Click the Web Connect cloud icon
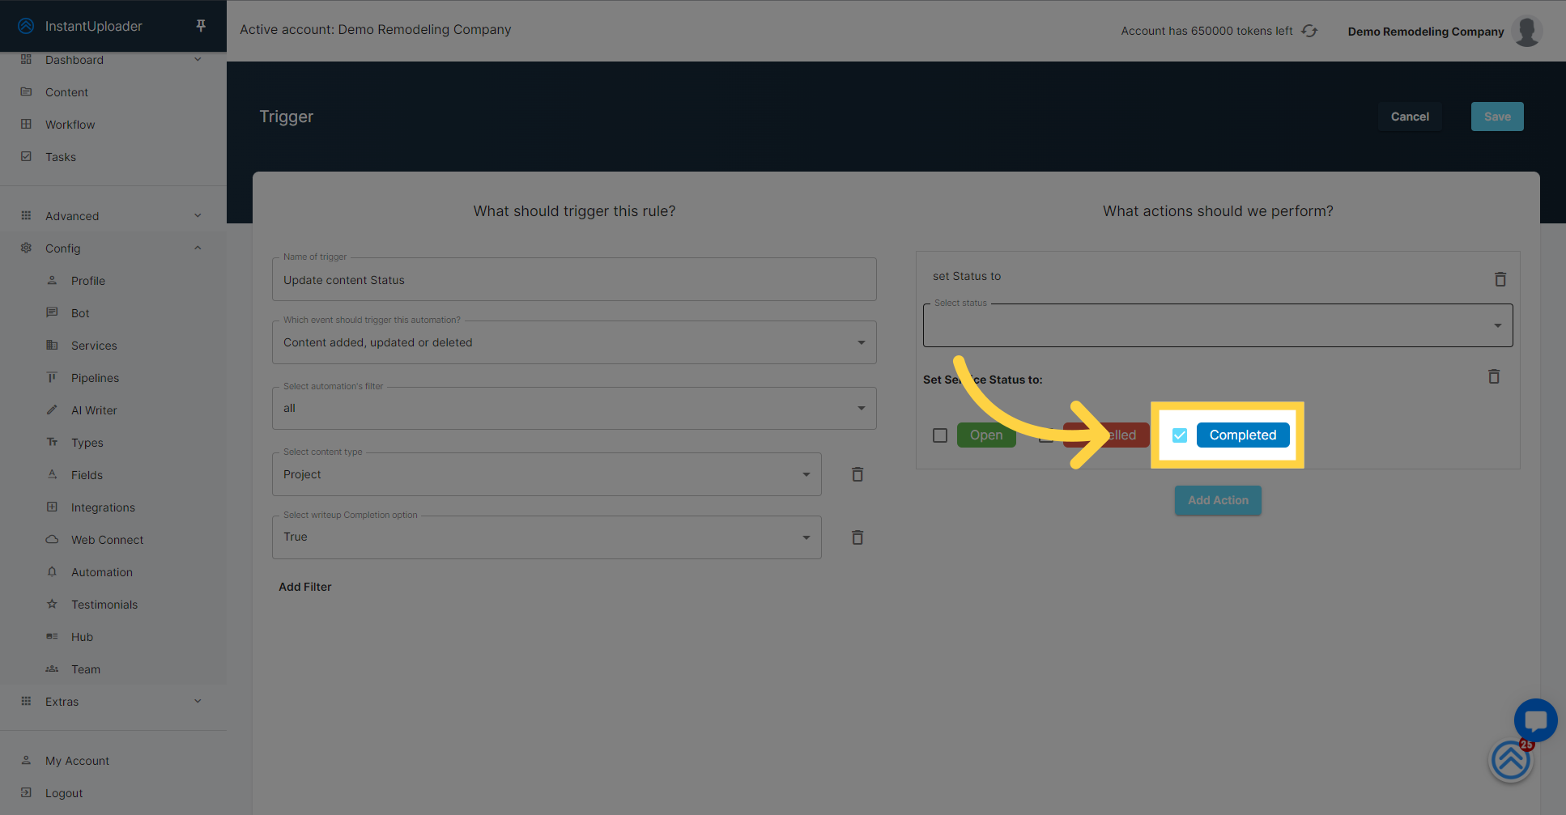 click(52, 539)
